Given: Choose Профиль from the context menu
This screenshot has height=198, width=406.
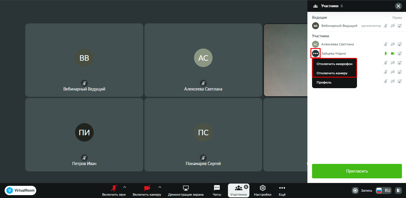Looking at the screenshot, I should [x=334, y=82].
